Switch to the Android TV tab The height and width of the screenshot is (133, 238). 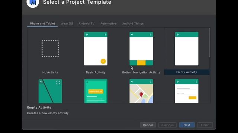point(87,24)
